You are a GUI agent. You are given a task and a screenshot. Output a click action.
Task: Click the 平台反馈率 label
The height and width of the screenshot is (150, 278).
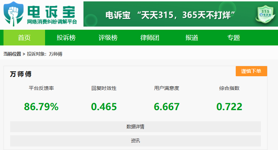point(41,88)
